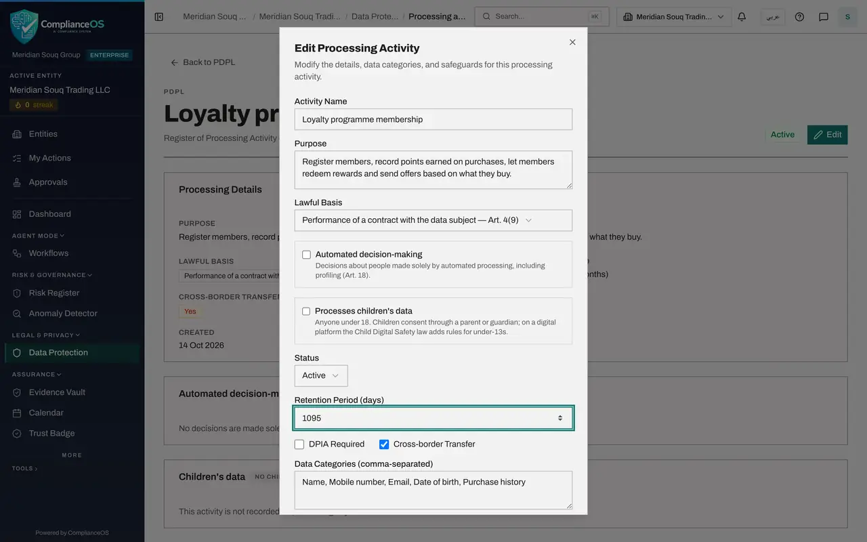Click the Data Categories text area

click(x=433, y=490)
